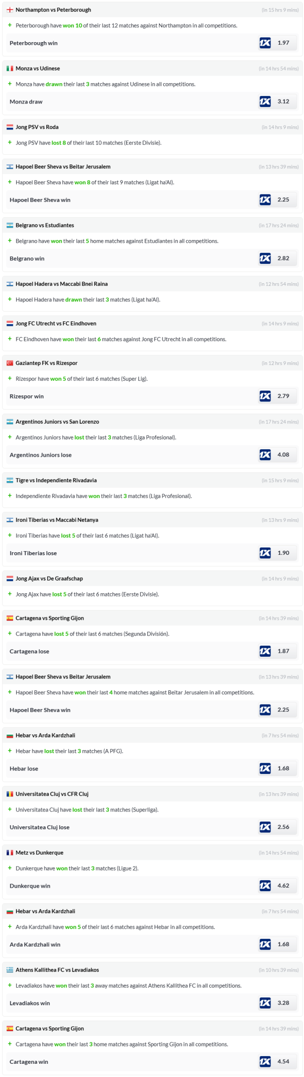This screenshot has height=1077, width=304.
Task: Click the French flag by Metz vs Dunkerque
Action: (10, 853)
